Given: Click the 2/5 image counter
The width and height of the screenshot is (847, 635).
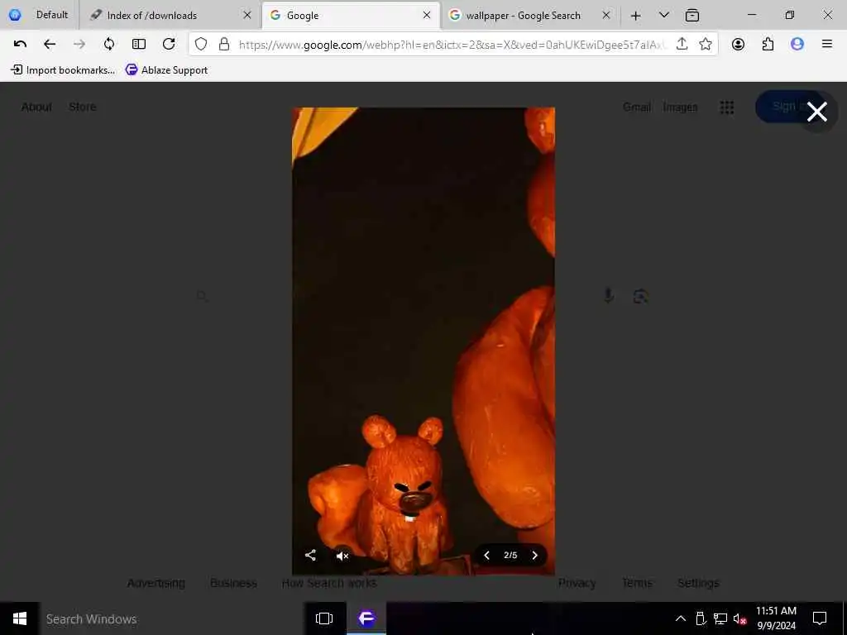Looking at the screenshot, I should point(510,555).
